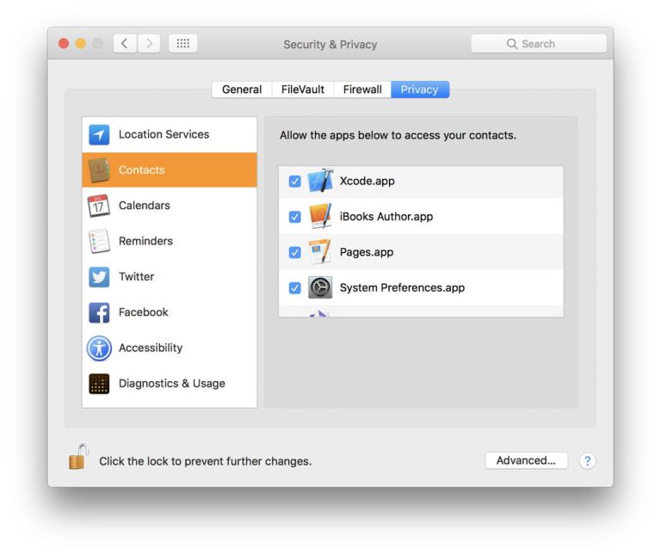661x555 pixels.
Task: Click the Diagnostics & Usage icon
Action: [99, 384]
